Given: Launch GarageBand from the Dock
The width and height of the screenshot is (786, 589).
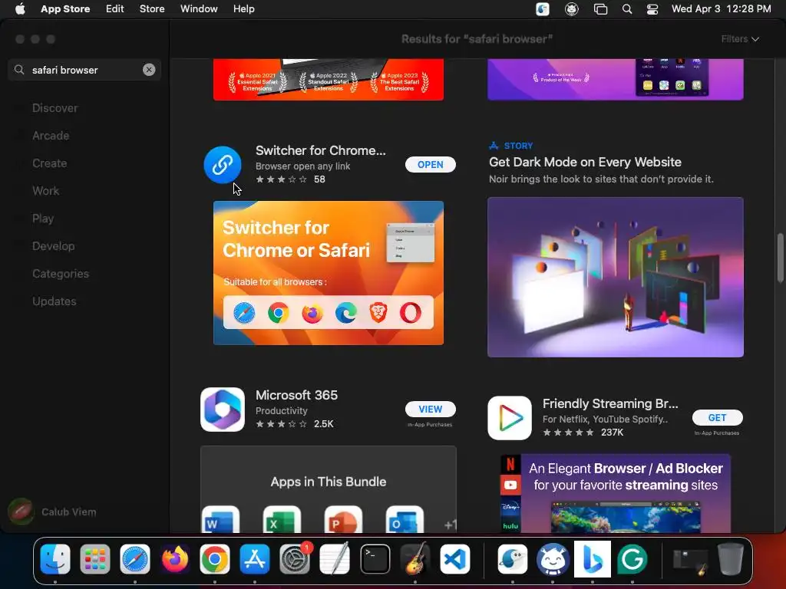Looking at the screenshot, I should 415,559.
